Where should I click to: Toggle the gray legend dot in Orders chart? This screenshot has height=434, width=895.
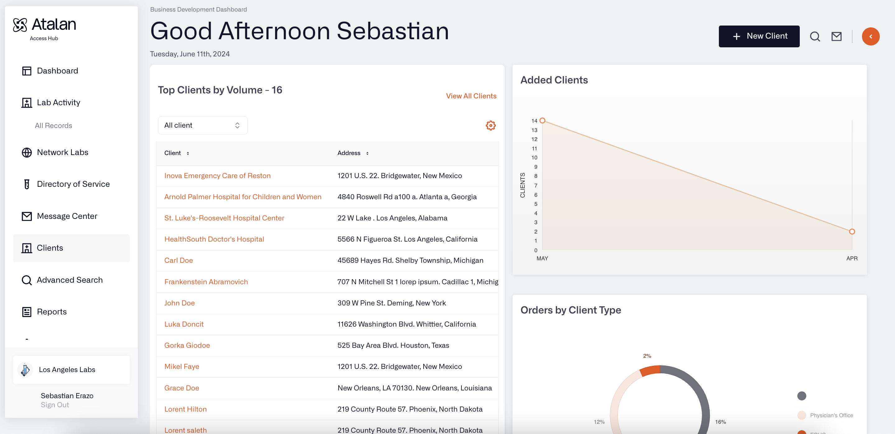pyautogui.click(x=802, y=396)
